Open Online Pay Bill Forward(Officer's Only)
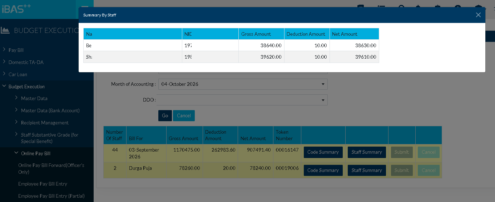 51,168
